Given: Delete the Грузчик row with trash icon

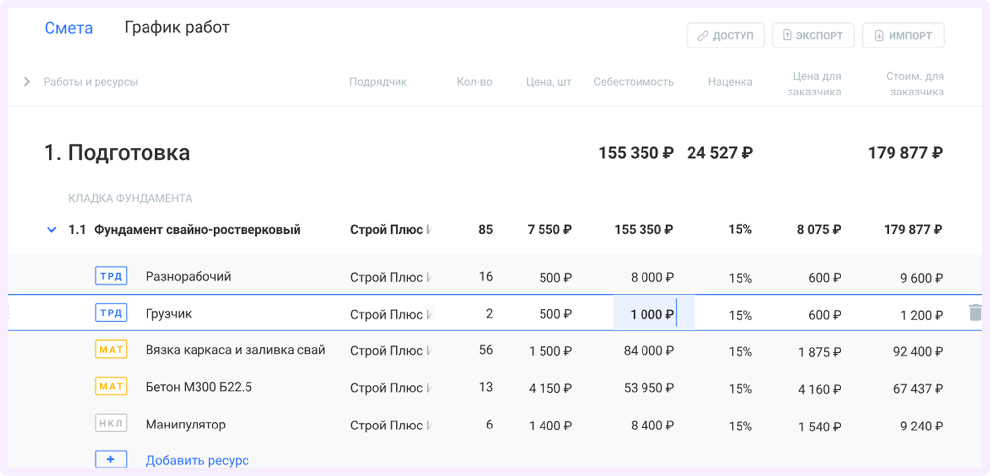Looking at the screenshot, I should (x=975, y=313).
